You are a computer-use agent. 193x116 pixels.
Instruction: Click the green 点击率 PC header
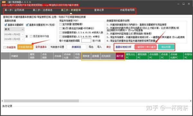(165, 56)
